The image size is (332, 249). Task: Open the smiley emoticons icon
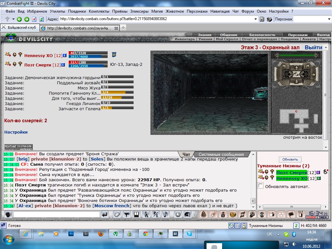click(x=178, y=215)
